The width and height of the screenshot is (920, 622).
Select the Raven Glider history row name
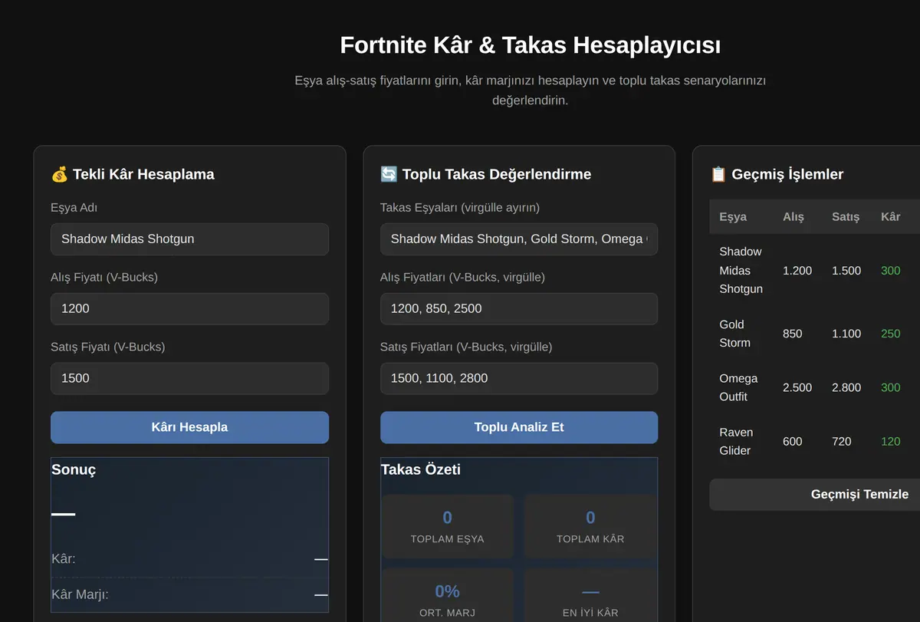[x=735, y=441]
